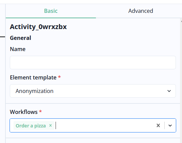
Task: Click the Workflows field label
Action: (x=24, y=112)
